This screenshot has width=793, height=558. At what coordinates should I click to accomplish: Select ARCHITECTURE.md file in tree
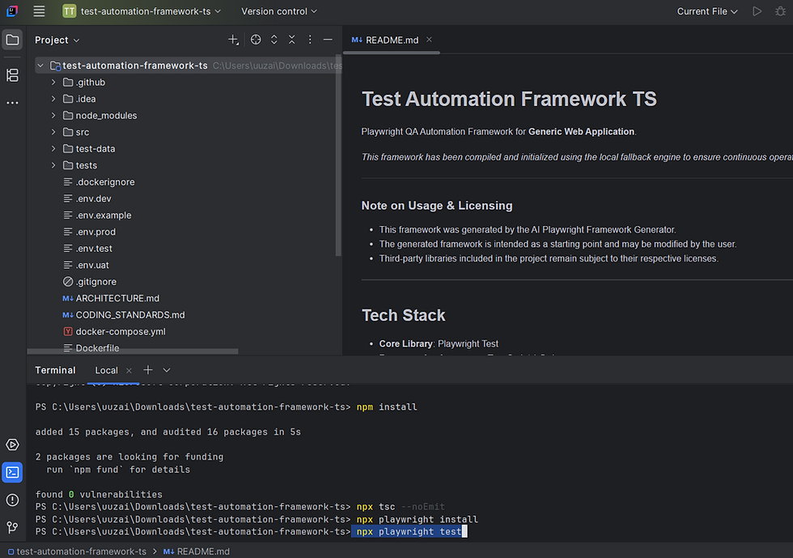(111, 298)
